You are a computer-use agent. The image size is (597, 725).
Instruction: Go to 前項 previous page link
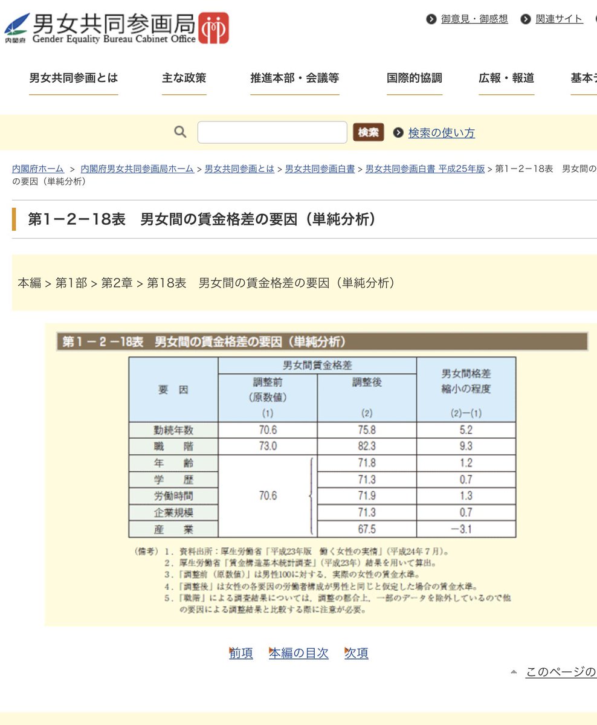pyautogui.click(x=241, y=653)
